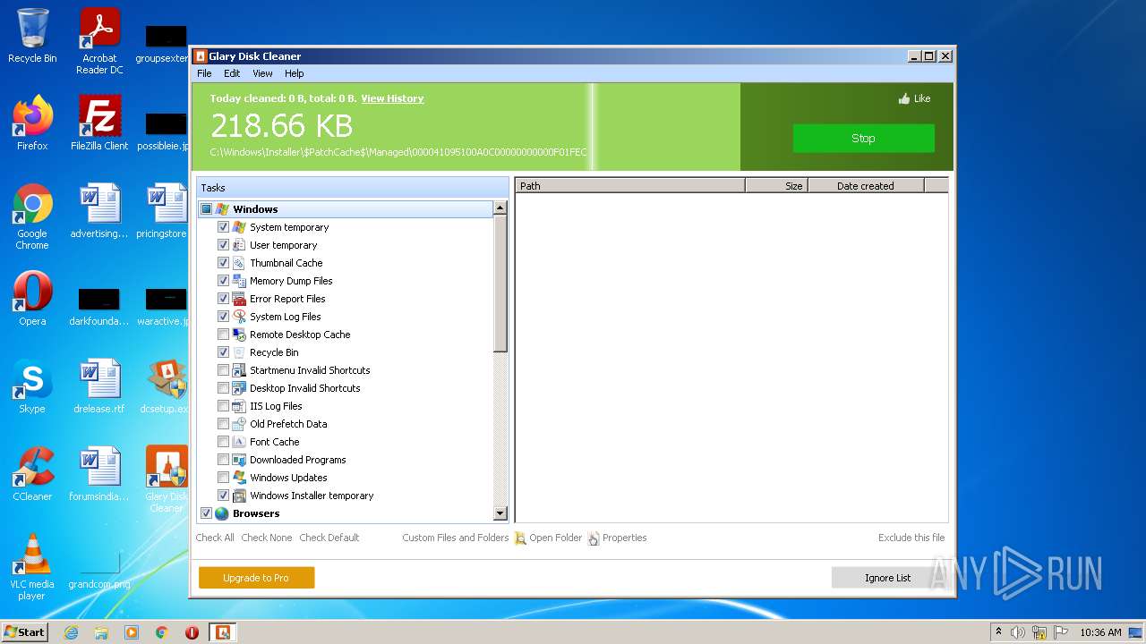Screen dimensions: 1146x644
Task: Open the Help menu
Action: [x=295, y=73]
